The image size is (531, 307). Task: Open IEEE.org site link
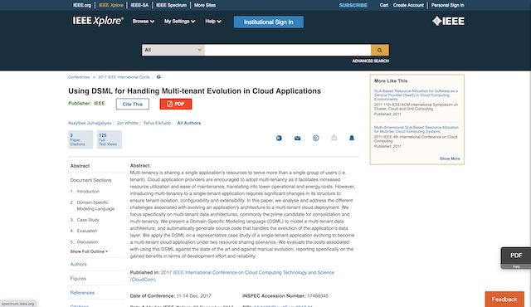click(82, 5)
